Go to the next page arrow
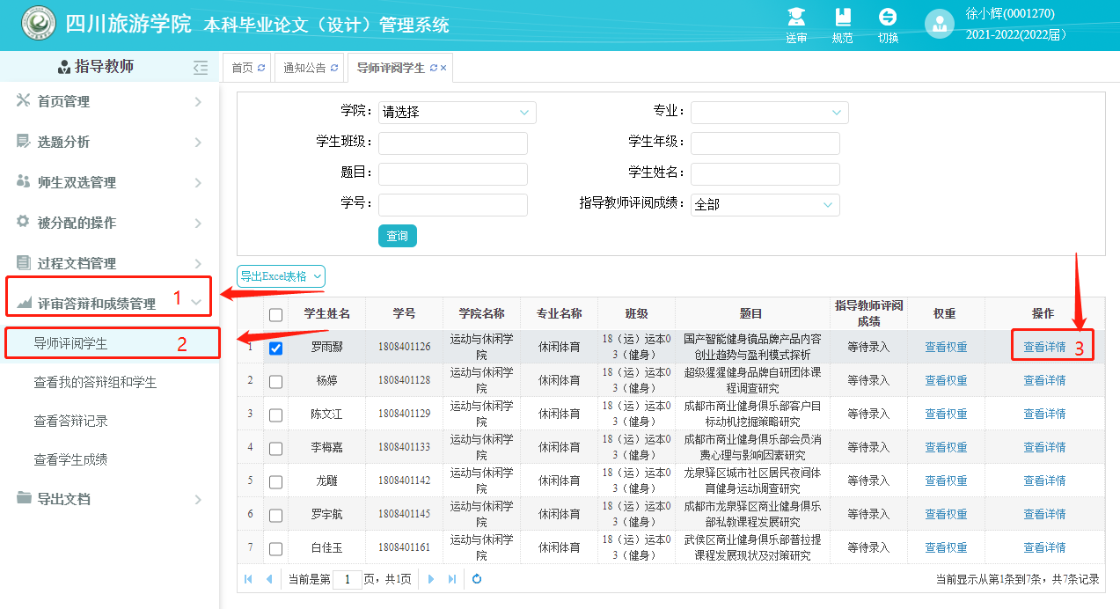The width and height of the screenshot is (1120, 609). pos(431,579)
